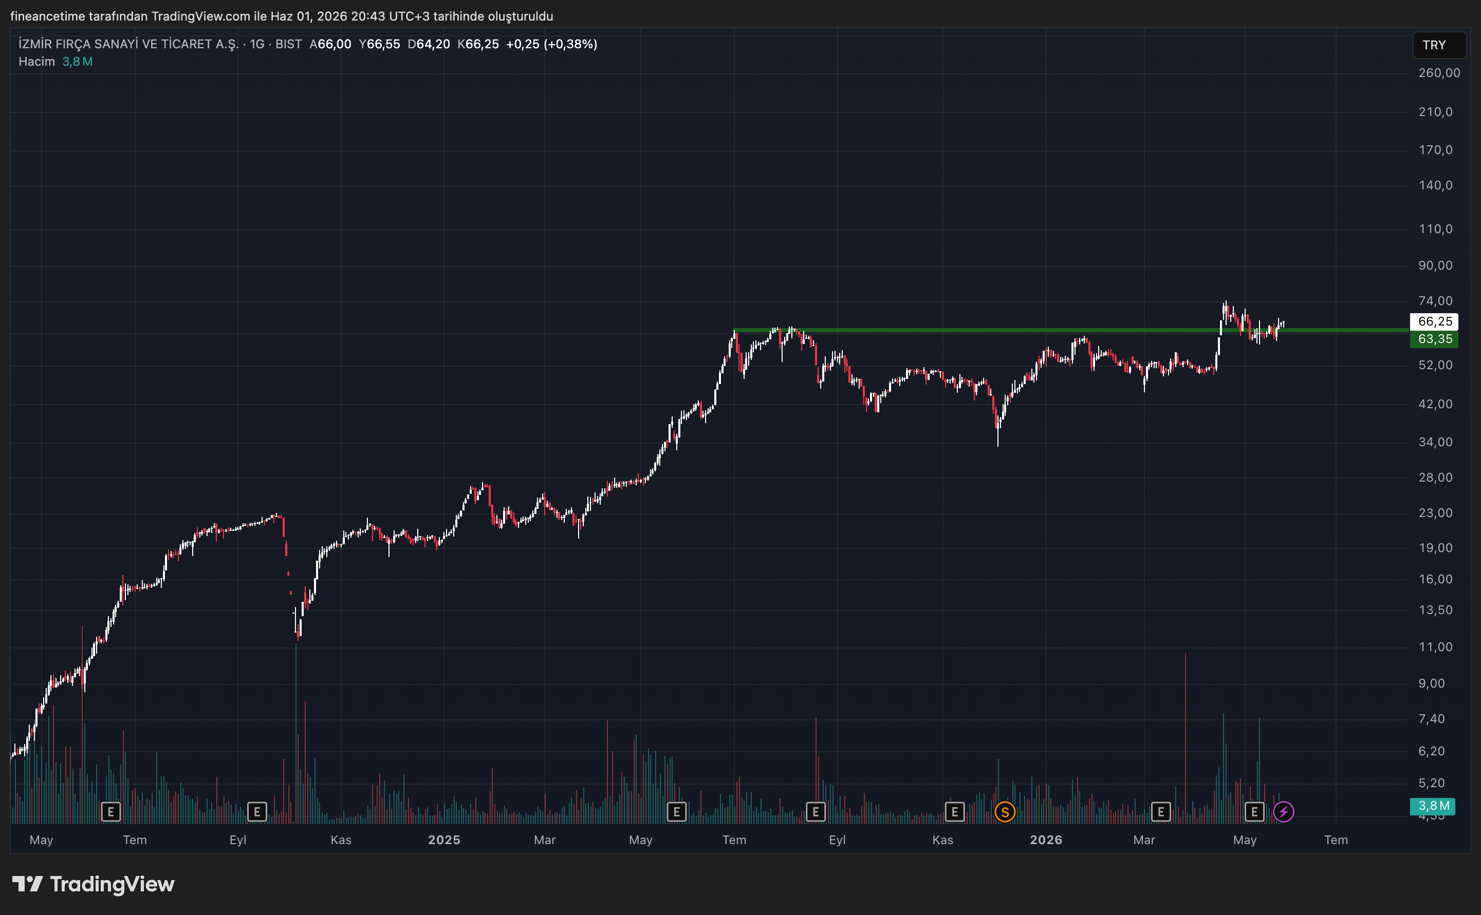Click the TradingView logo
The width and height of the screenshot is (1481, 915).
[93, 884]
